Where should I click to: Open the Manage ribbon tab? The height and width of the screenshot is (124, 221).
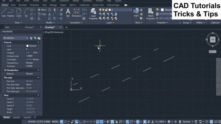pos(53,5)
